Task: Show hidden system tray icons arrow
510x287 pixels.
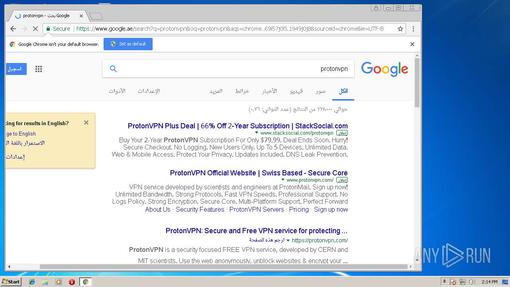Action: (x=444, y=282)
